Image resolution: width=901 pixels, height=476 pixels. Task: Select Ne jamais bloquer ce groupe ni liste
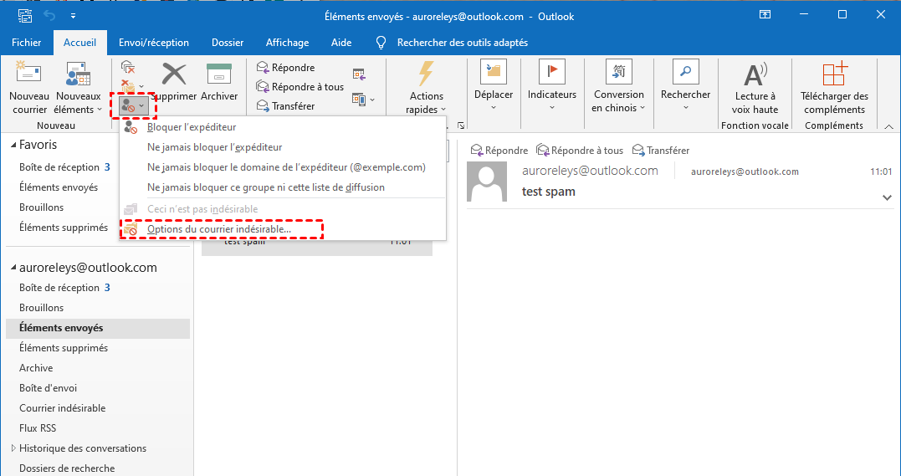pos(283,187)
